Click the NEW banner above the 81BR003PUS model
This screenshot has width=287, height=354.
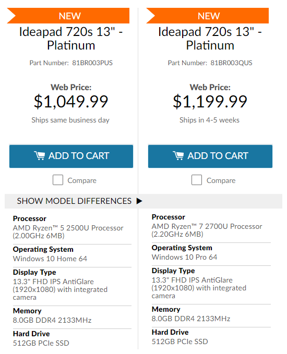(x=68, y=16)
